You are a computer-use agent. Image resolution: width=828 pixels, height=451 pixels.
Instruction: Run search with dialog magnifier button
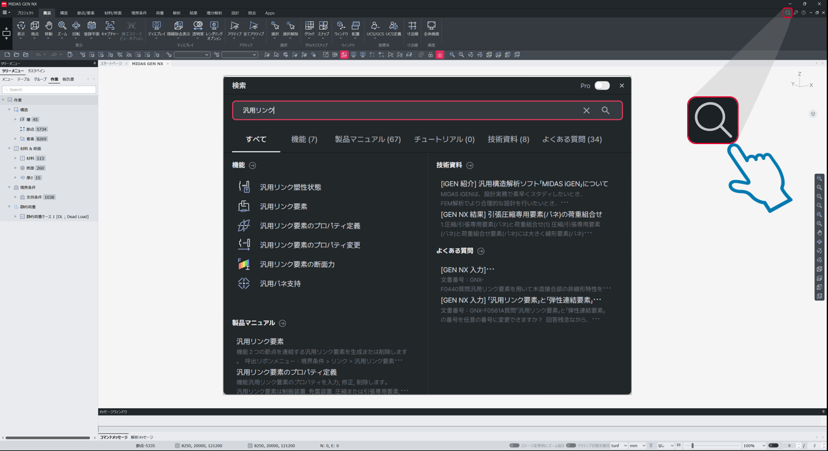pos(605,111)
